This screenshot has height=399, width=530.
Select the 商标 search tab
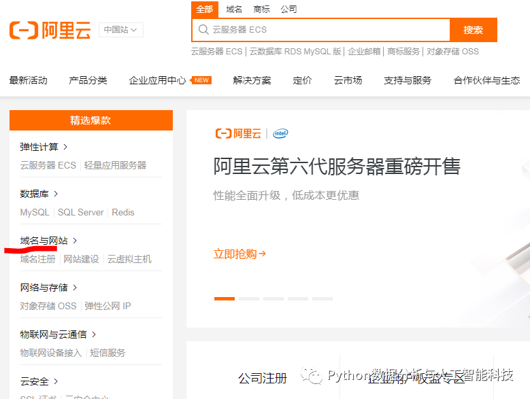[261, 10]
